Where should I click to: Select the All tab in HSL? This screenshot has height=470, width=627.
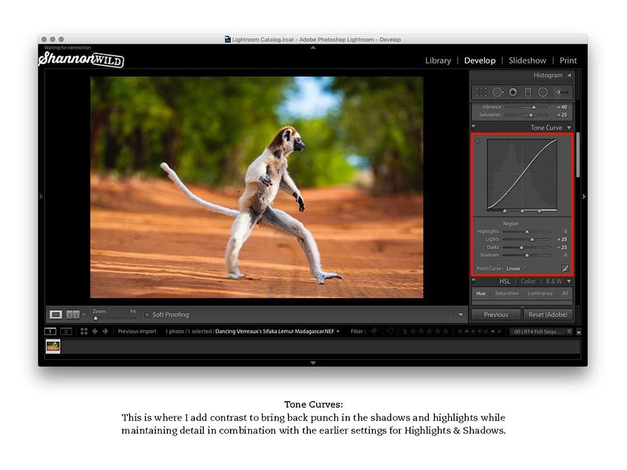565,293
